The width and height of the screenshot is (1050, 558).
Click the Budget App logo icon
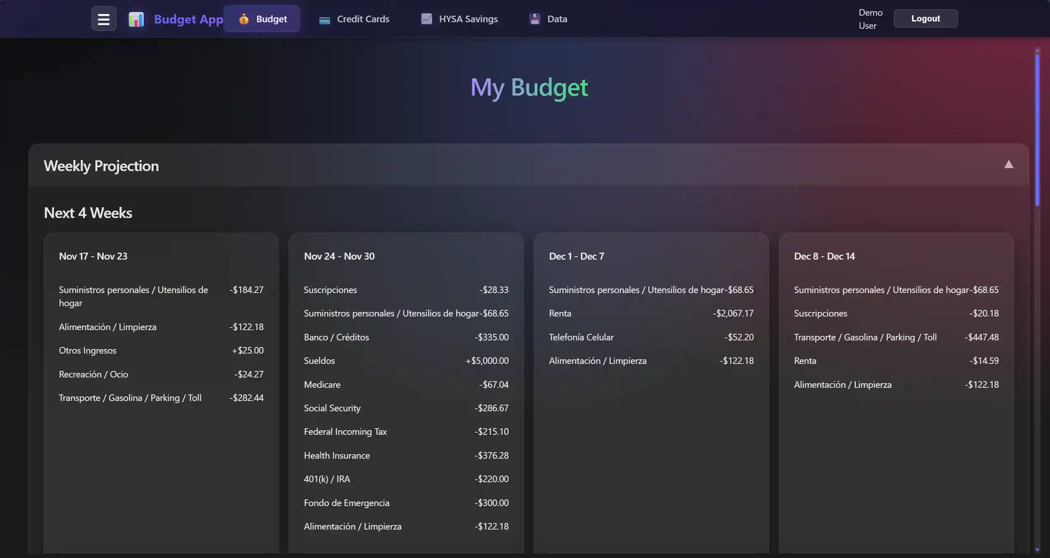(136, 19)
